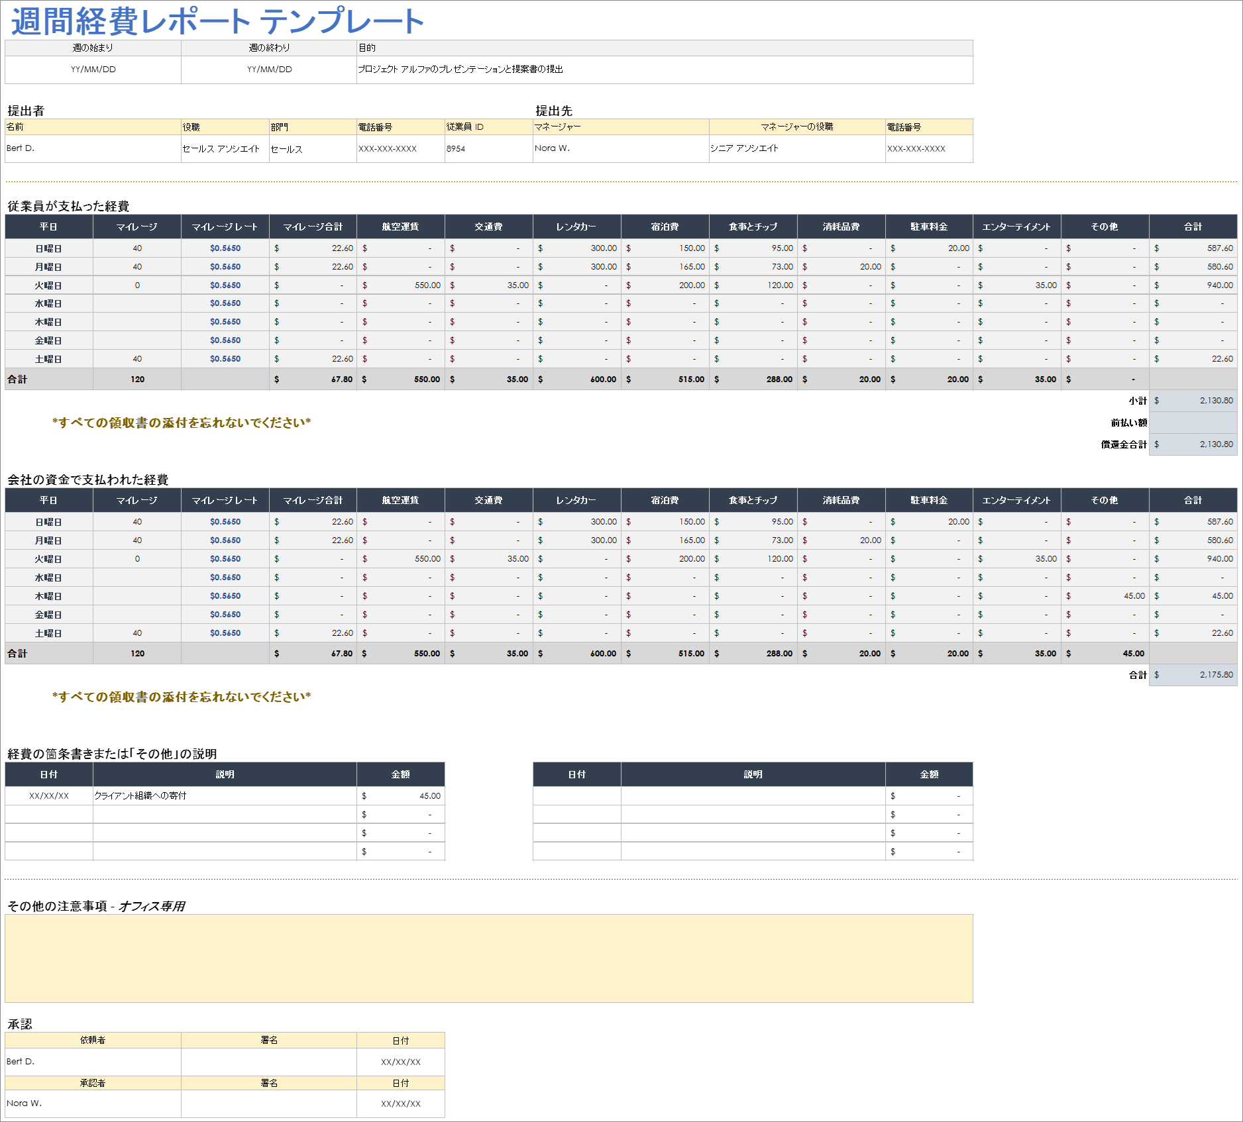
Task: Click the requester signature cell beside Bert D.
Action: tap(269, 1062)
